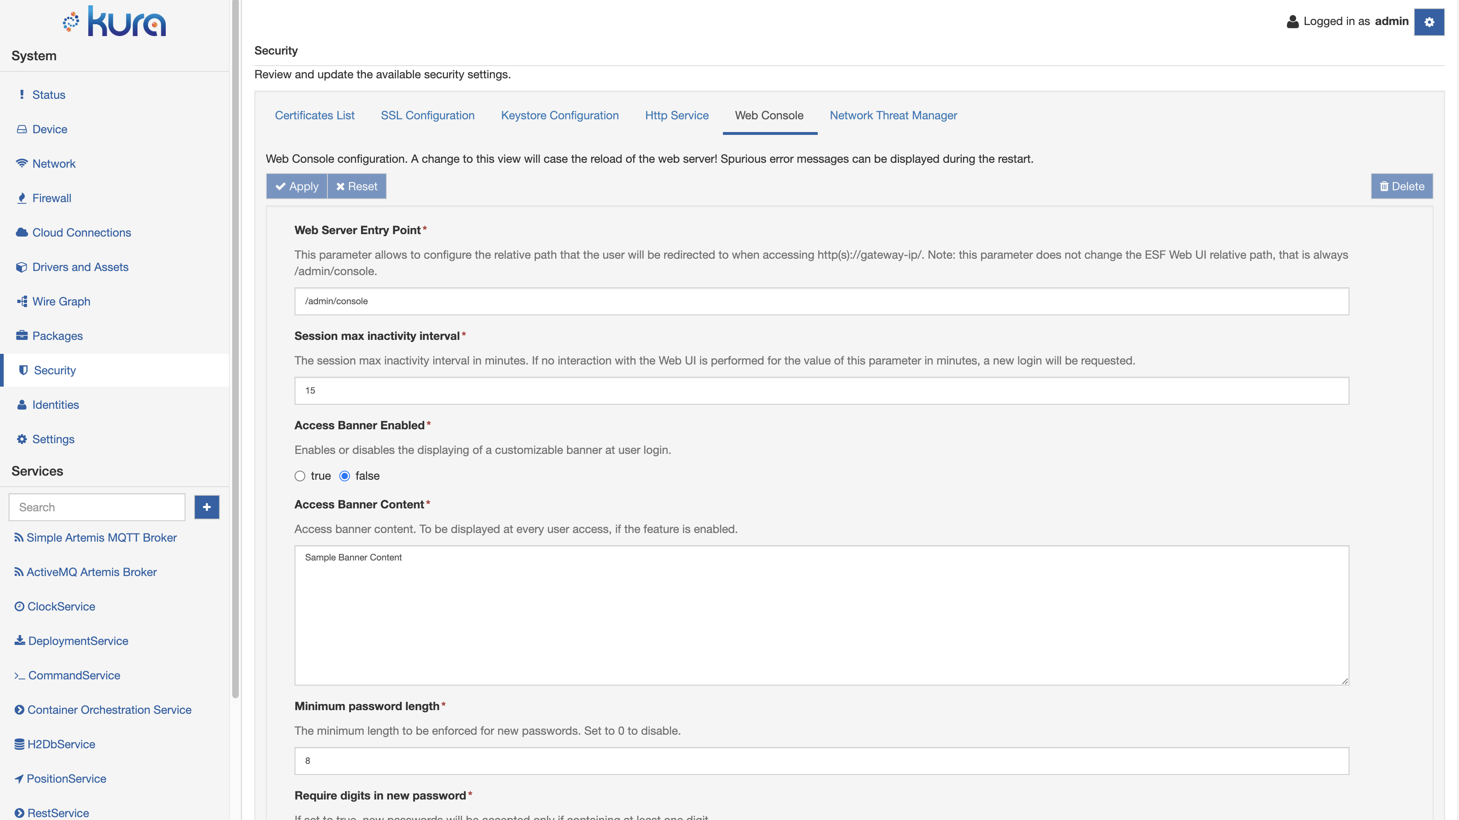The width and height of the screenshot is (1459, 820).
Task: Select the Packages icon in sidebar
Action: tap(20, 335)
